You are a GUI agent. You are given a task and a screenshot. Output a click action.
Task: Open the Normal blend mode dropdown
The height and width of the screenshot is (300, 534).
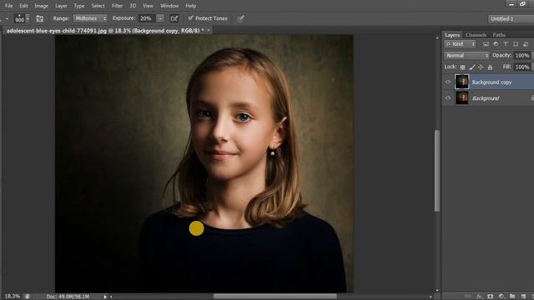pos(466,56)
